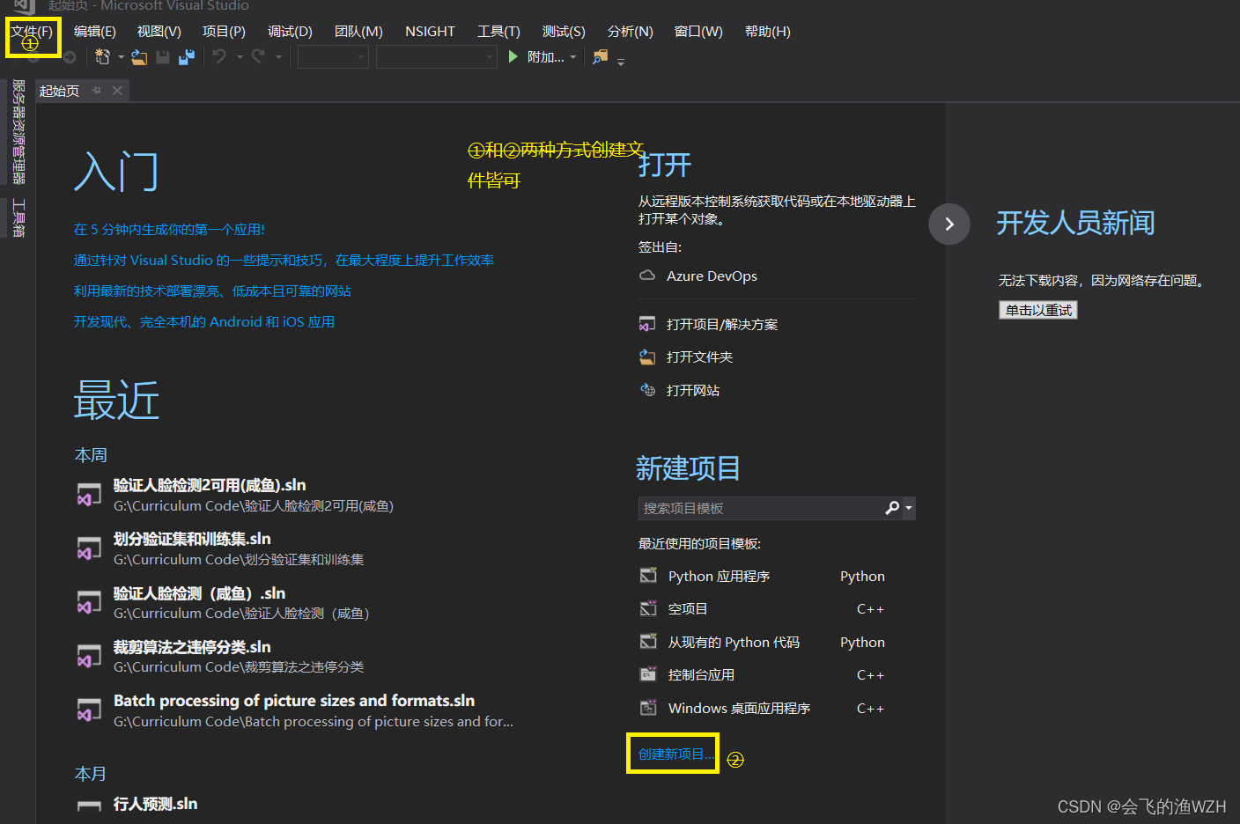
Task: Open the 帮助(H) menu
Action: pyautogui.click(x=767, y=32)
